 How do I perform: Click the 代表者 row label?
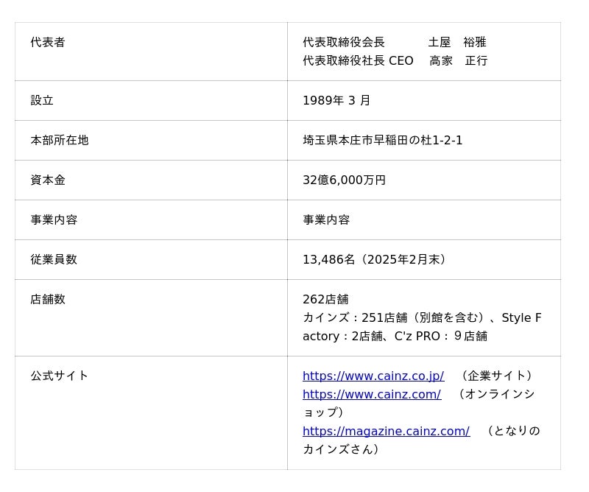click(48, 42)
